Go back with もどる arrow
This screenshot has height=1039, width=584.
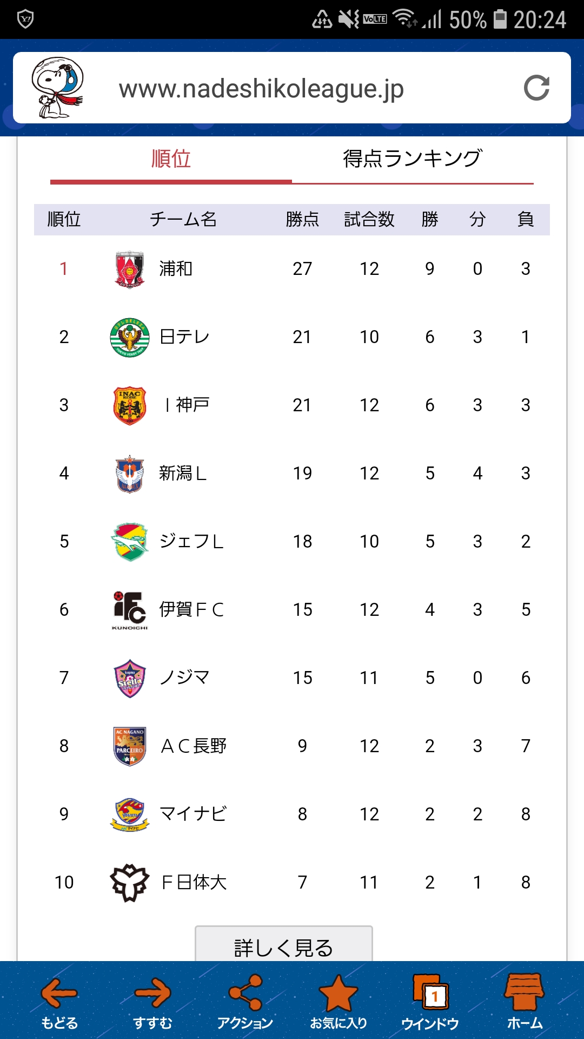(x=59, y=1002)
